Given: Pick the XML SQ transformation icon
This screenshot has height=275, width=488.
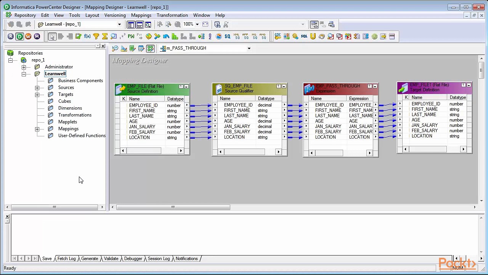Looking at the screenshot, I should point(237,36).
